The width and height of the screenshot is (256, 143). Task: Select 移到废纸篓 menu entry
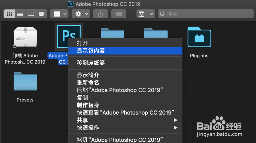(91, 63)
